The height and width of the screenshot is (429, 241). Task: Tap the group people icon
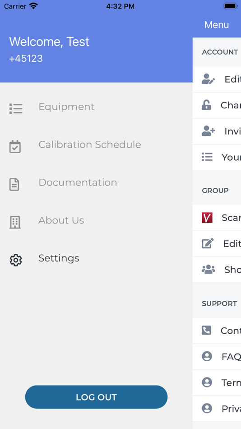pos(208,270)
